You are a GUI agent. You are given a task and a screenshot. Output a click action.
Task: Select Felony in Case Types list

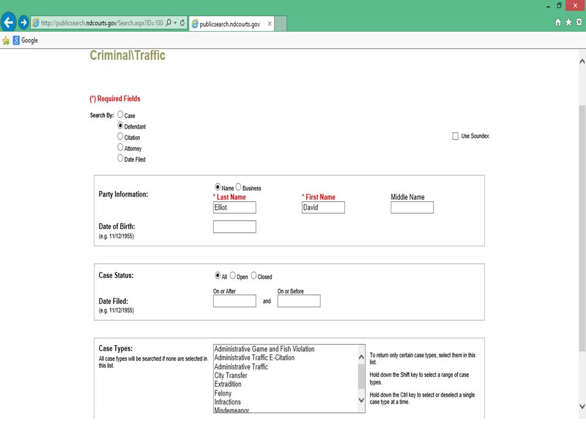[x=223, y=393]
